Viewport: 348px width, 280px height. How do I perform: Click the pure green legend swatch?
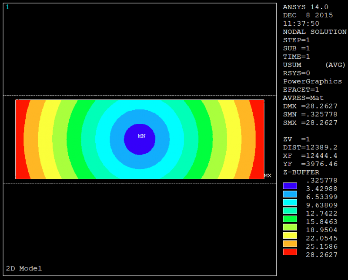point(290,219)
